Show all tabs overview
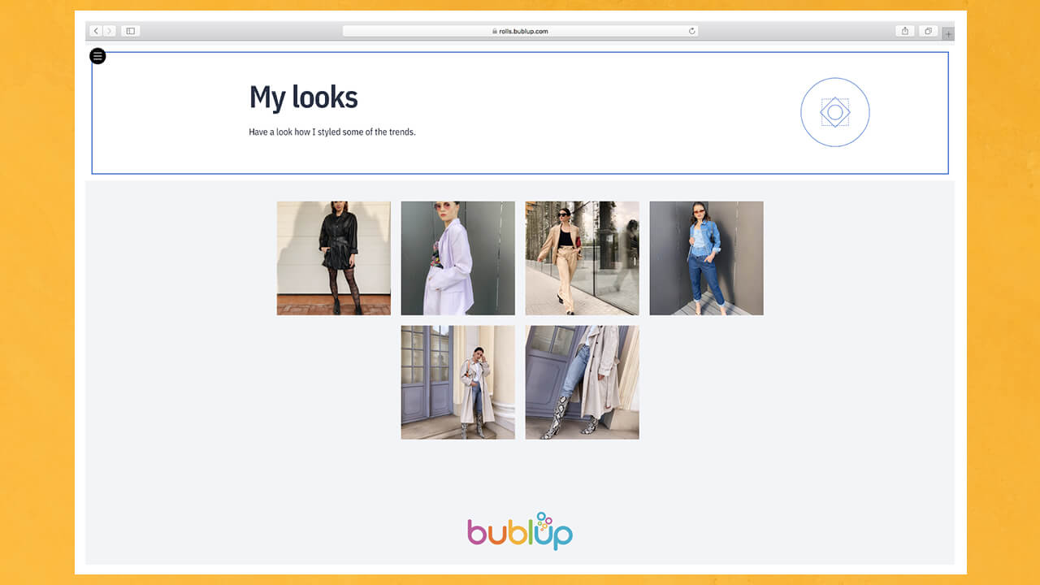This screenshot has width=1040, height=585. (x=928, y=31)
